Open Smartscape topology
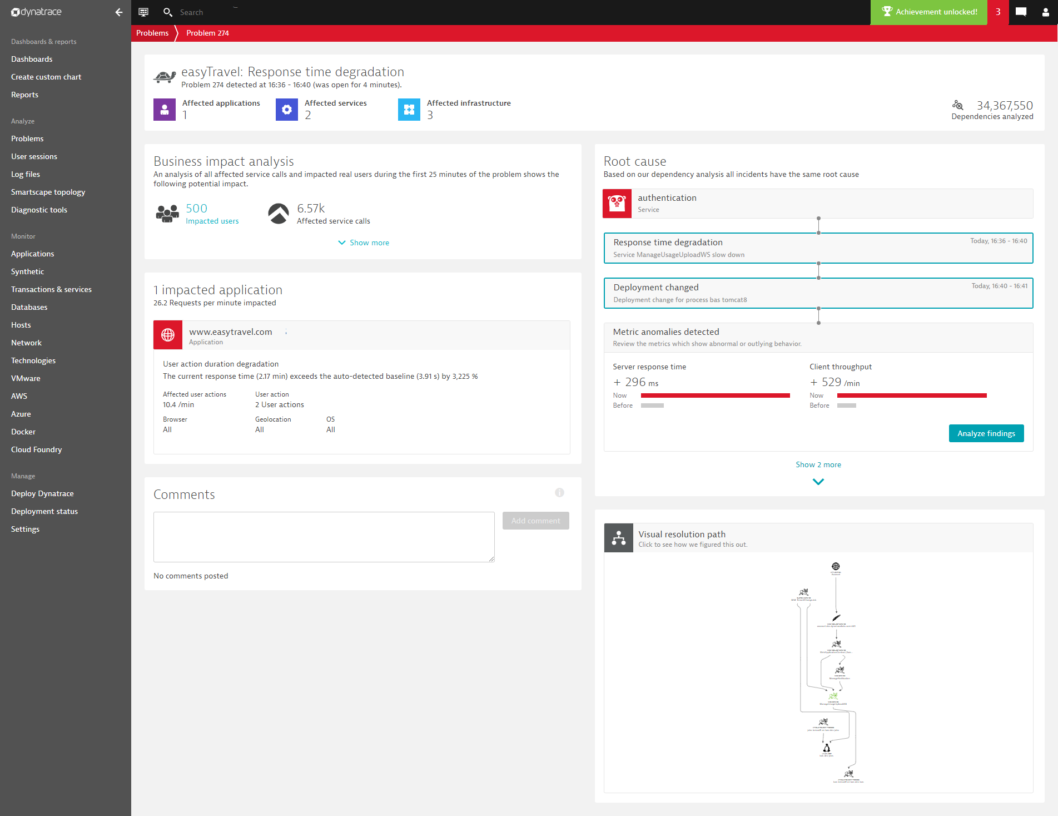The image size is (1058, 816). pyautogui.click(x=48, y=192)
